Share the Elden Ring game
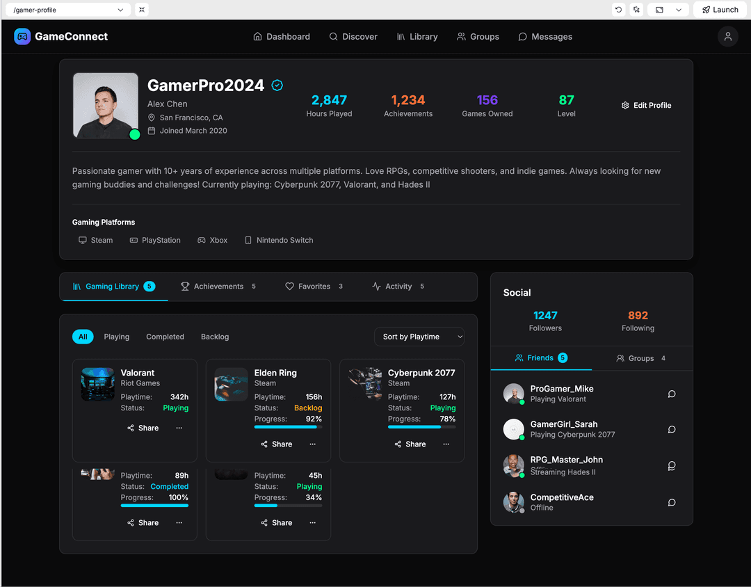Screen dimensions: 751x587 point(276,444)
